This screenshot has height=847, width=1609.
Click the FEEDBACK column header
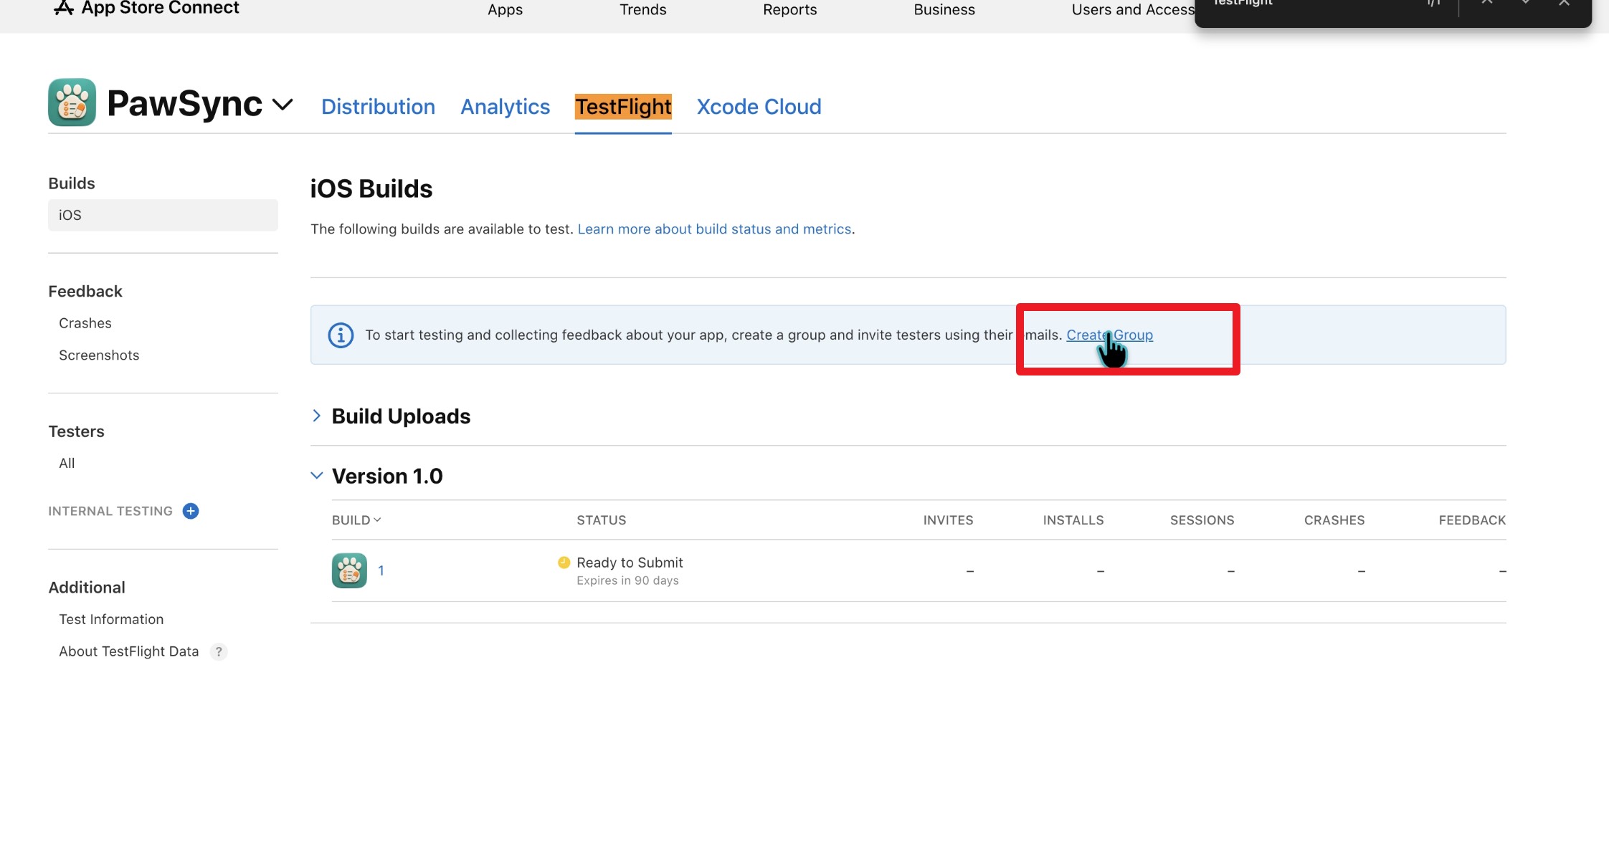pos(1472,520)
